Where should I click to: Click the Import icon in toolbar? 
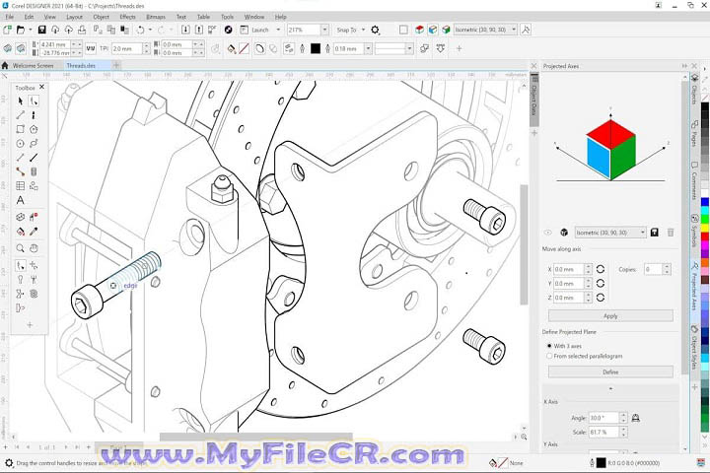[185, 30]
